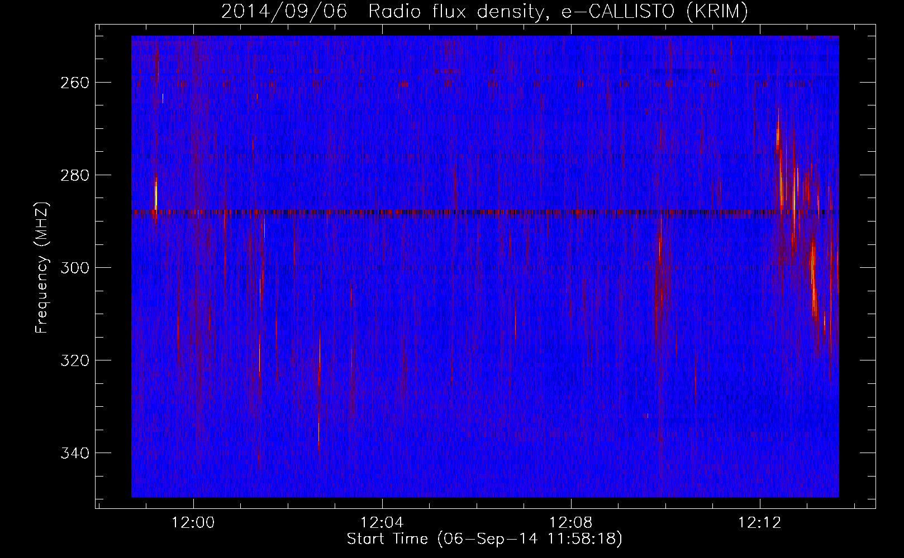Click the 340 frequency tick label

75,453
